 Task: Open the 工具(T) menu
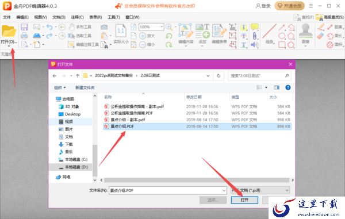click(x=114, y=17)
